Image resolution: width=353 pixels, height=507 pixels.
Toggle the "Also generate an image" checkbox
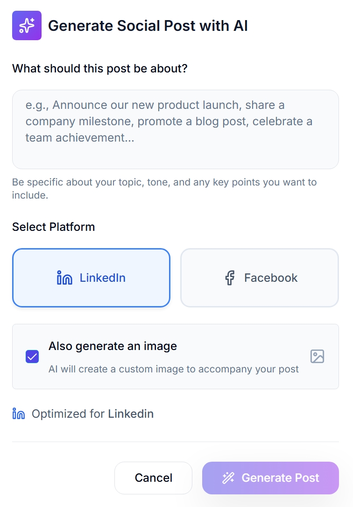(x=32, y=357)
